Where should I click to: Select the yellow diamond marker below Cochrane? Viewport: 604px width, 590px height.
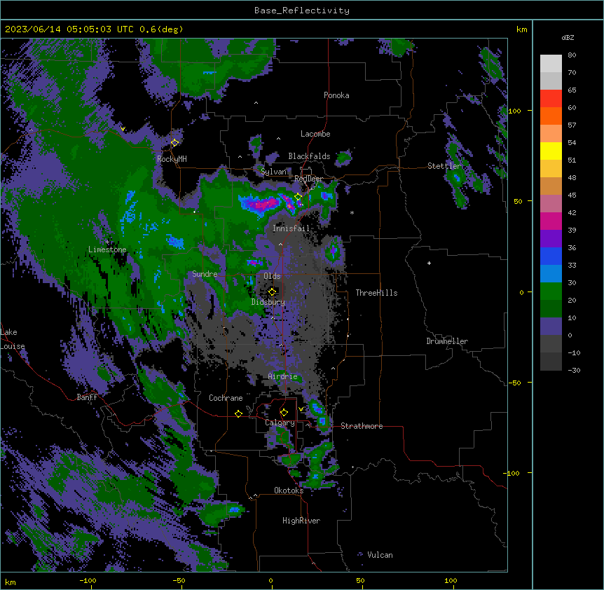(238, 413)
